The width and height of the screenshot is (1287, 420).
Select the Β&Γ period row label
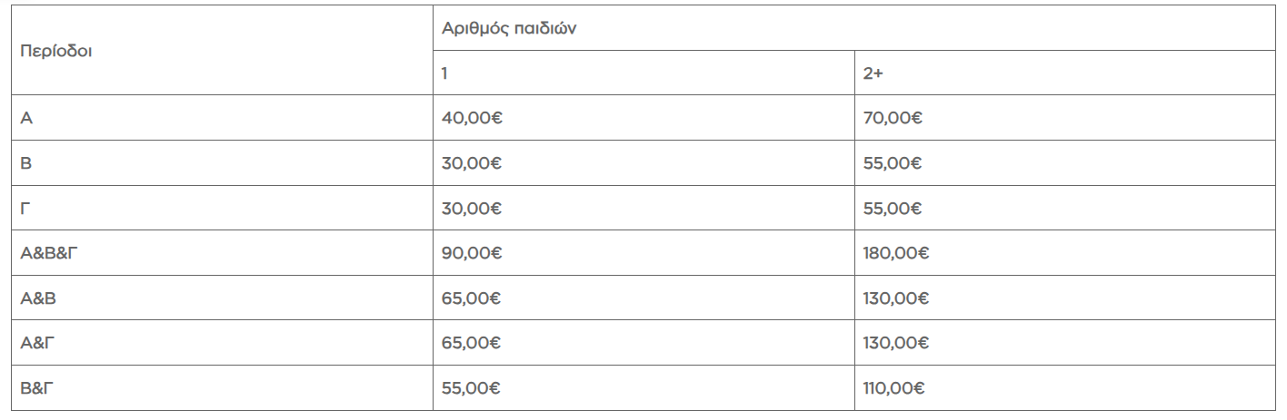coord(37,388)
